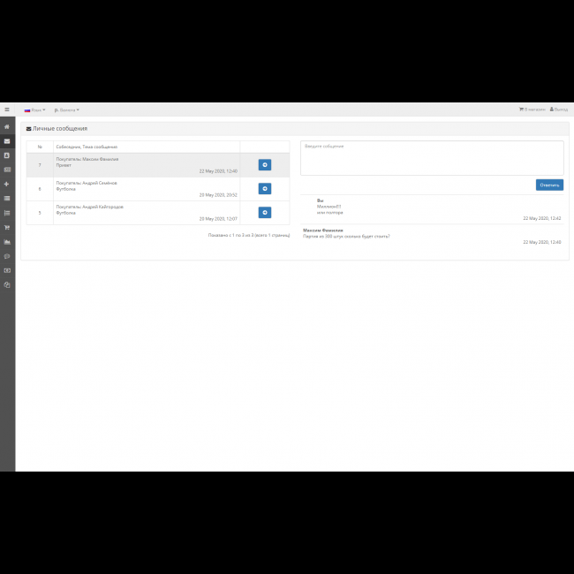Image resolution: width=574 pixels, height=574 pixels.
Task: Select the envelope messages sidebar icon
Action: [x=7, y=140]
